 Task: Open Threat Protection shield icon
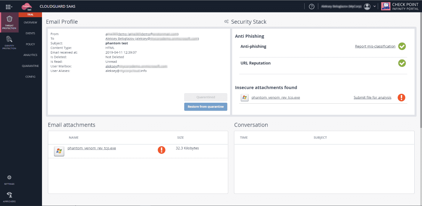pyautogui.click(x=9, y=20)
